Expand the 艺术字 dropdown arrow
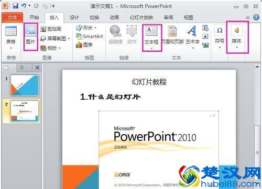The image size is (262, 189). click(x=193, y=48)
